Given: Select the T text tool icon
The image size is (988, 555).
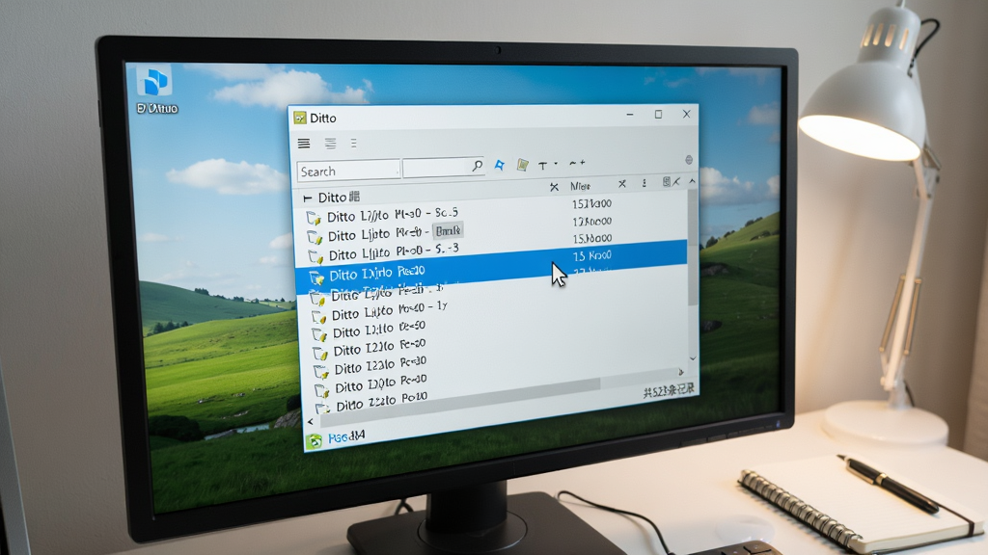Looking at the screenshot, I should tap(542, 165).
